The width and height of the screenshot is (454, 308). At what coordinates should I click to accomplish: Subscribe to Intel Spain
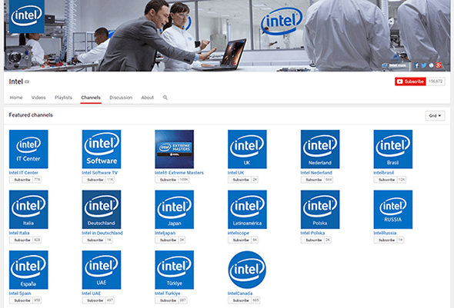(x=21, y=300)
